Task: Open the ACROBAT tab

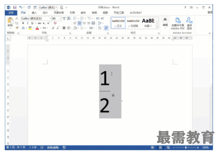Action: pyautogui.click(x=136, y=13)
